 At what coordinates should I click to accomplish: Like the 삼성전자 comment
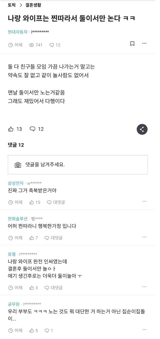coord(32,202)
